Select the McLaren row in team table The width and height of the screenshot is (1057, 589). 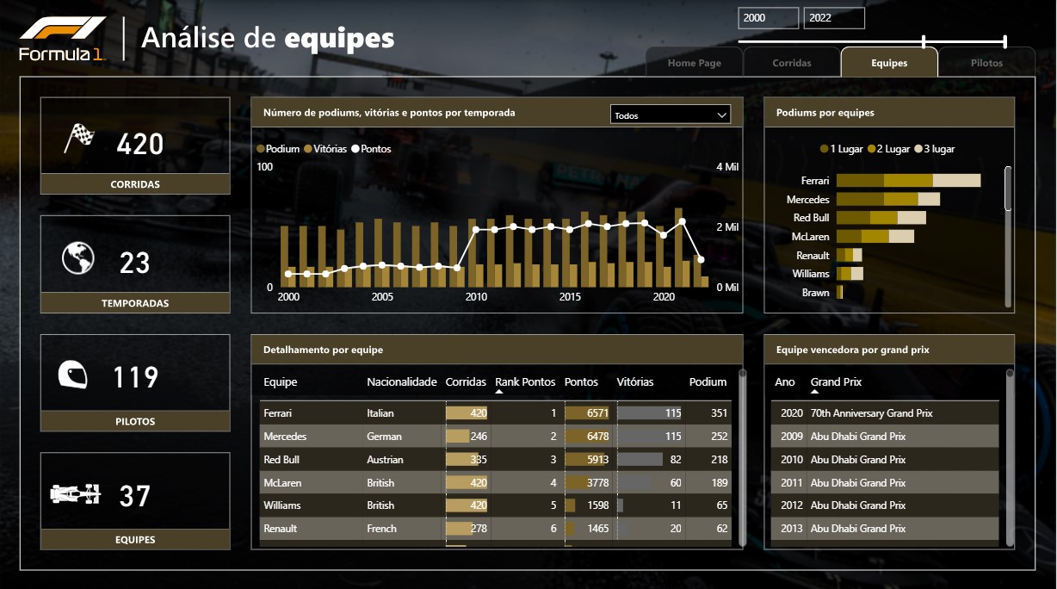tap(496, 483)
